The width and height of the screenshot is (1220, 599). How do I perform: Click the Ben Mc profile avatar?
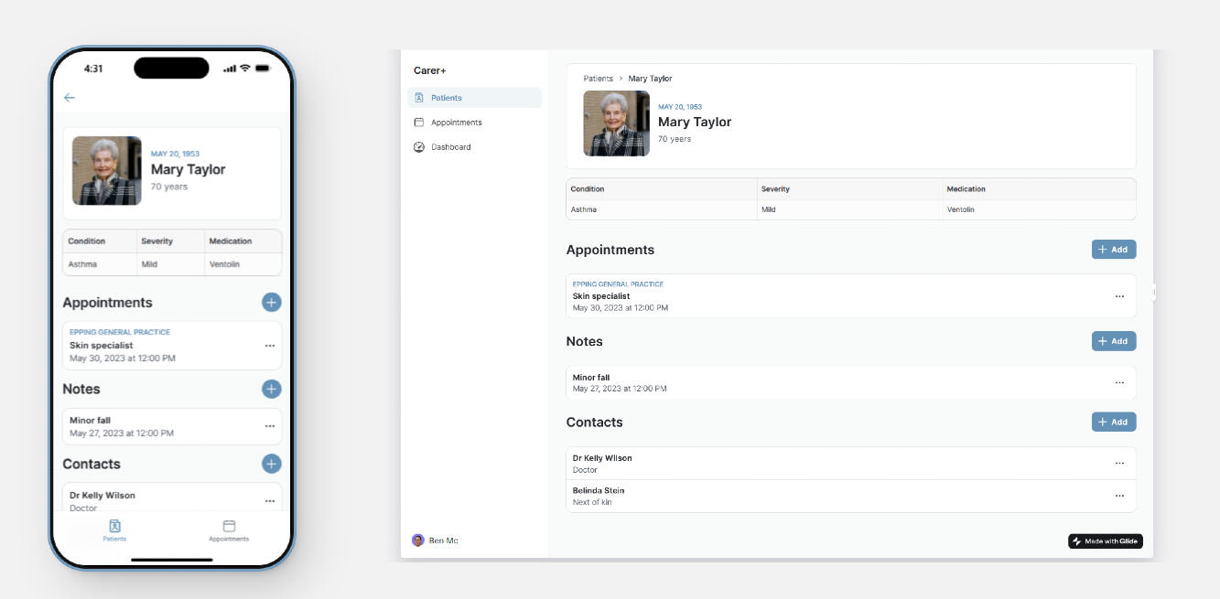point(419,540)
